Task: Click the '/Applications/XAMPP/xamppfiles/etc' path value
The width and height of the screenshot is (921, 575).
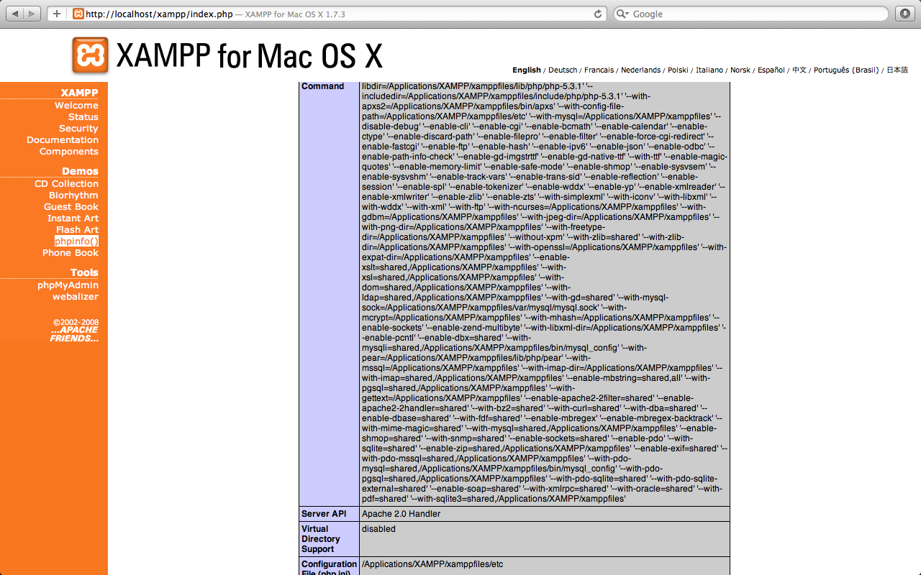Action: click(432, 564)
